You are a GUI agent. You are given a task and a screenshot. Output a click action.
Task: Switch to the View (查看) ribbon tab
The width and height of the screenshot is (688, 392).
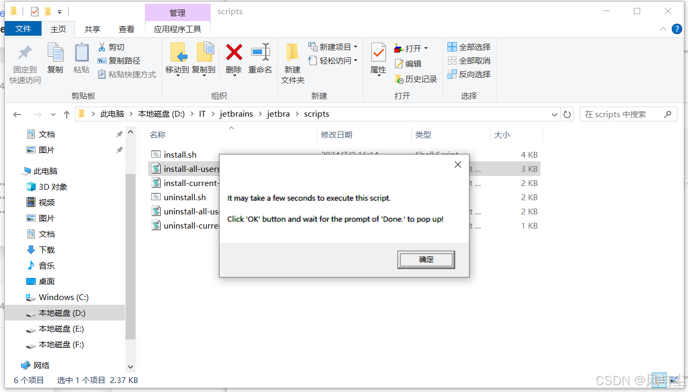(x=127, y=29)
